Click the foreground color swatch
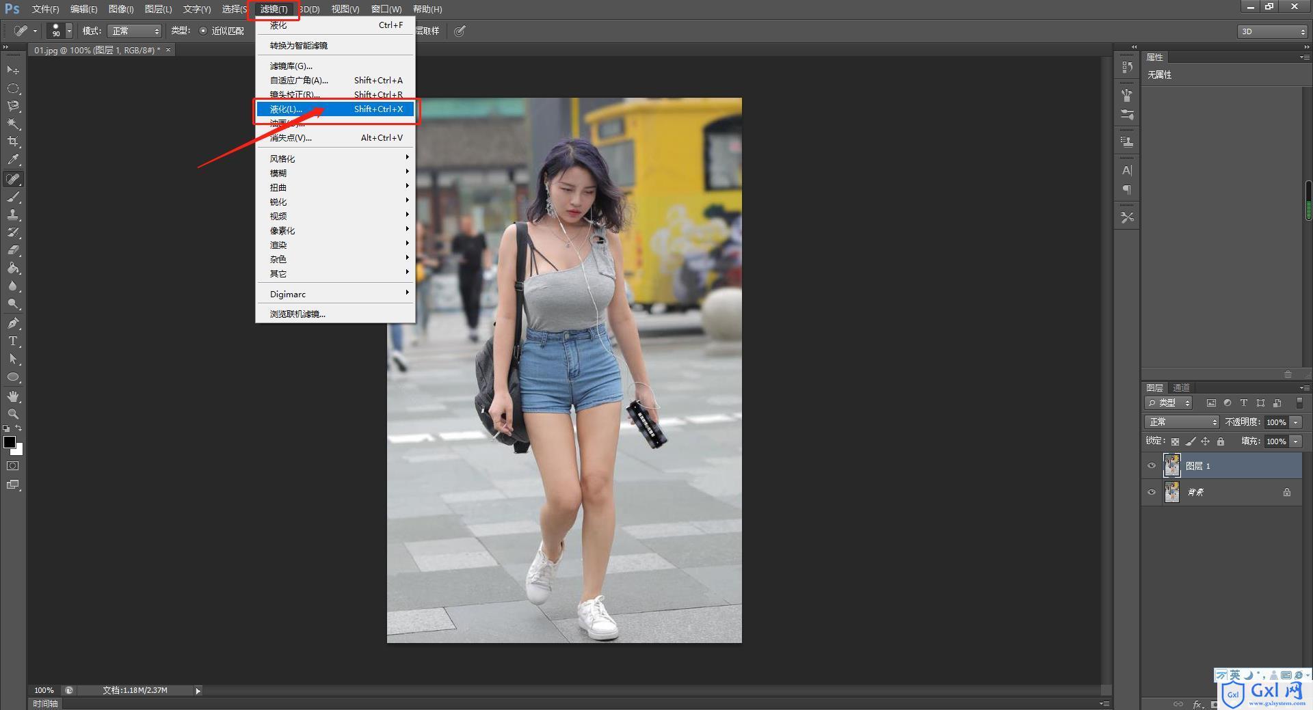Viewport: 1313px width, 710px height. pyautogui.click(x=9, y=442)
